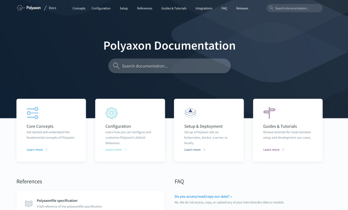This screenshot has height=210, width=348.
Task: Open the Configuration nav menu
Action: (101, 8)
